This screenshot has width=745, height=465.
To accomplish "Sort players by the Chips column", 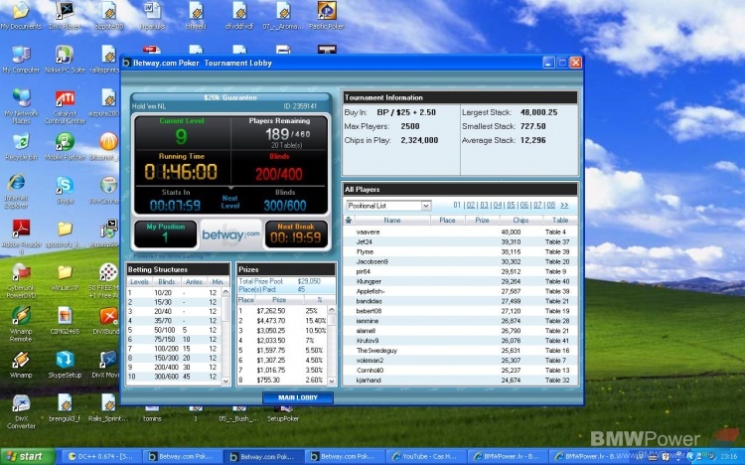I will (x=521, y=221).
